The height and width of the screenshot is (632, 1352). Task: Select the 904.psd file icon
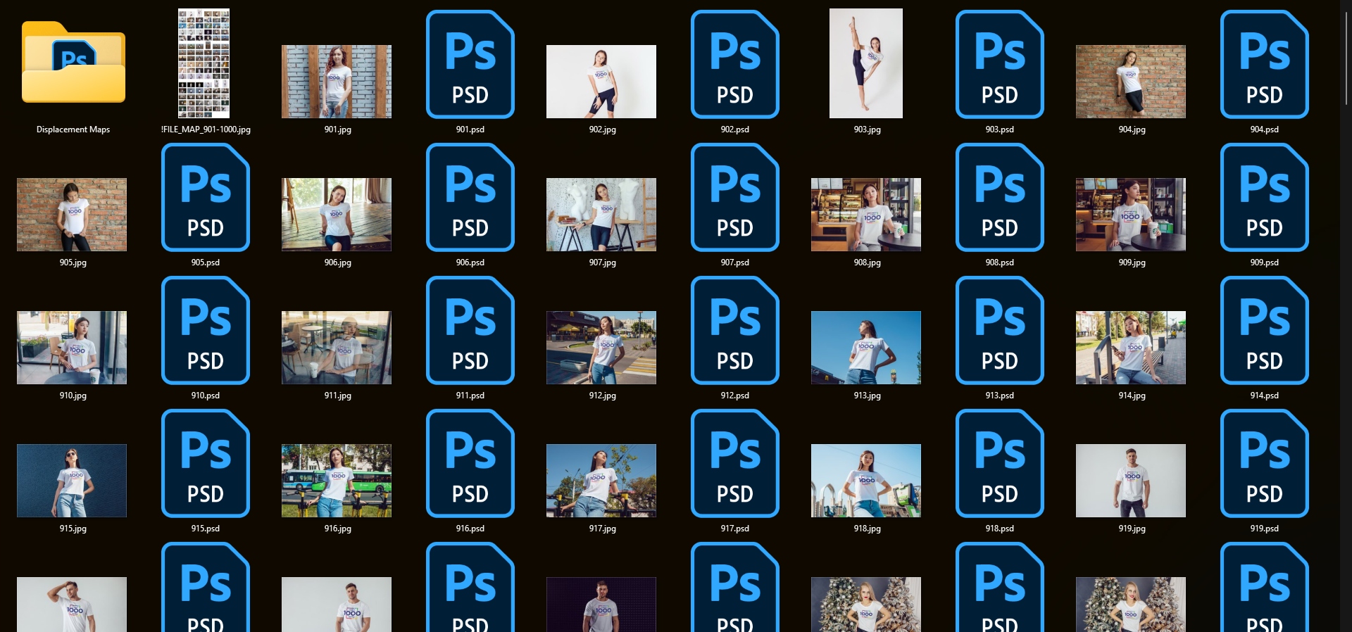click(1264, 64)
